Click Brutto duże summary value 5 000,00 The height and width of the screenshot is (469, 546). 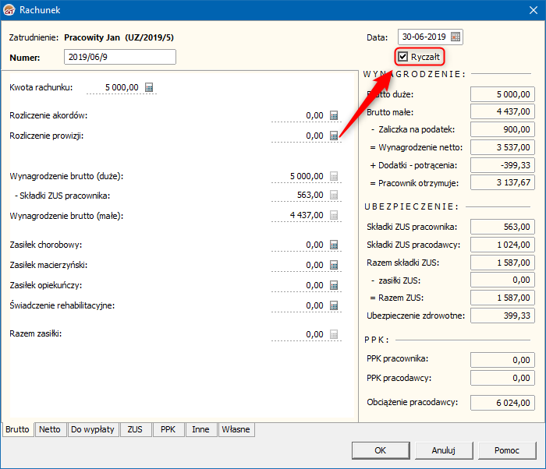pyautogui.click(x=502, y=94)
